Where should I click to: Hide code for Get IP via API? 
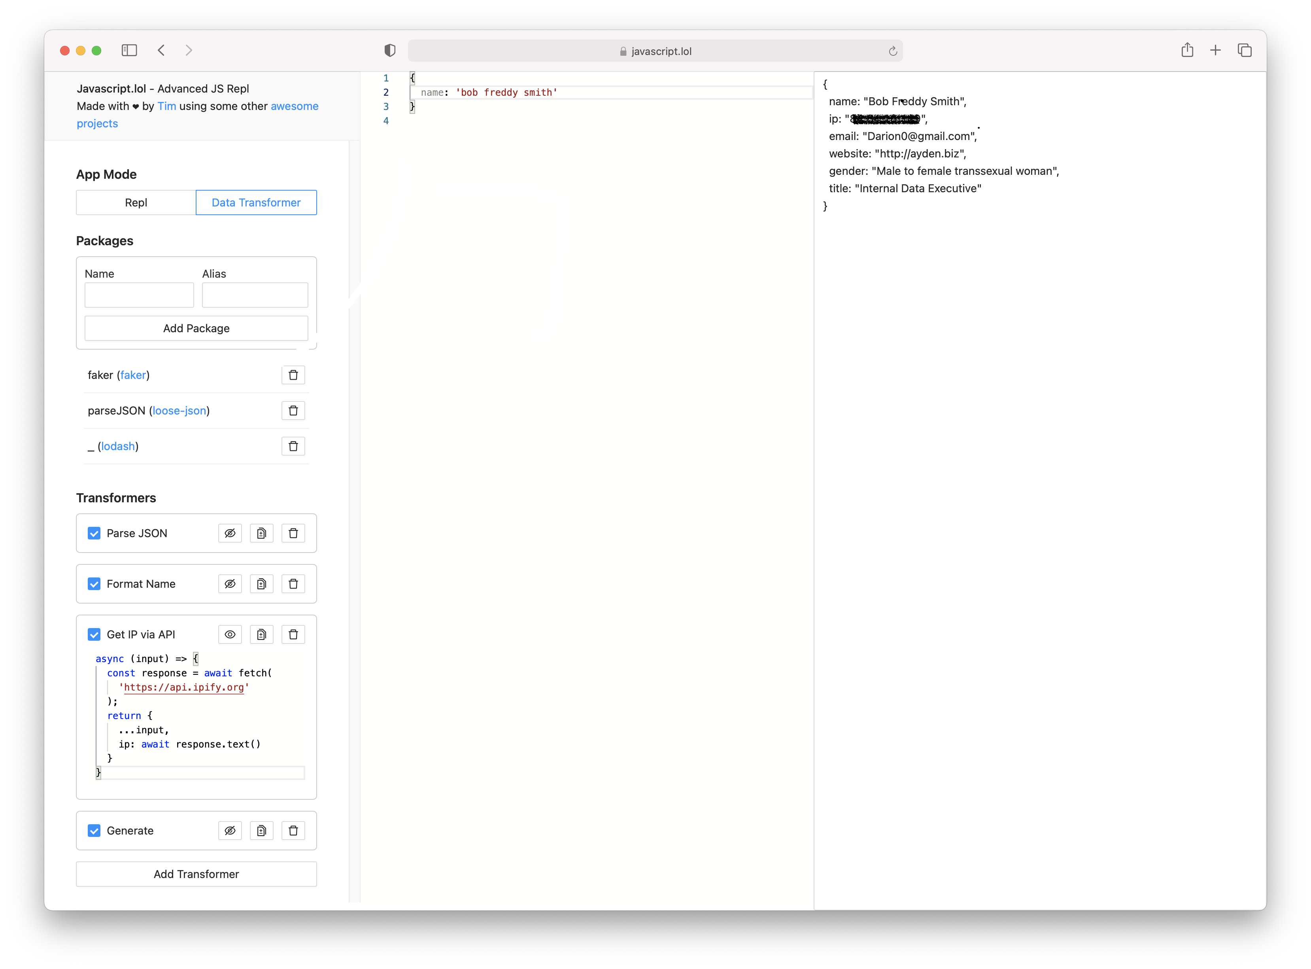(230, 634)
